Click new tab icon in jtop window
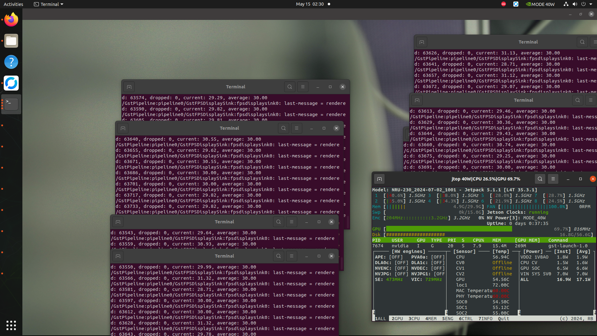 [x=379, y=179]
